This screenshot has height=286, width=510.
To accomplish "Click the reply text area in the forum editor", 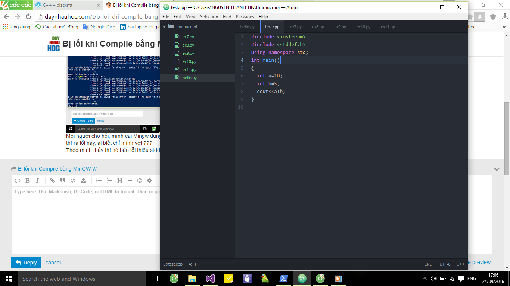I will point(86,220).
